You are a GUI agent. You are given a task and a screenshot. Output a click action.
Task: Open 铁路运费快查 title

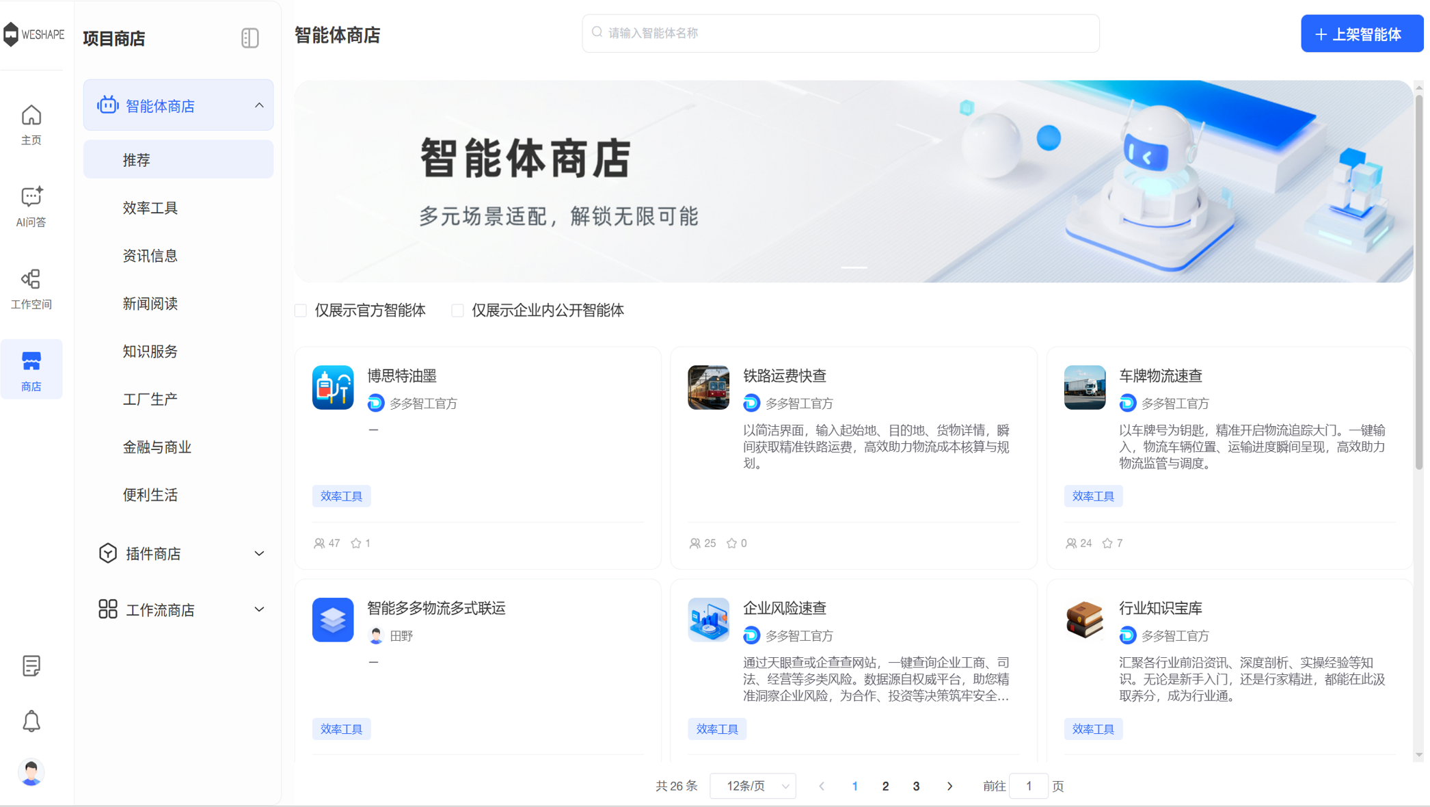click(784, 375)
